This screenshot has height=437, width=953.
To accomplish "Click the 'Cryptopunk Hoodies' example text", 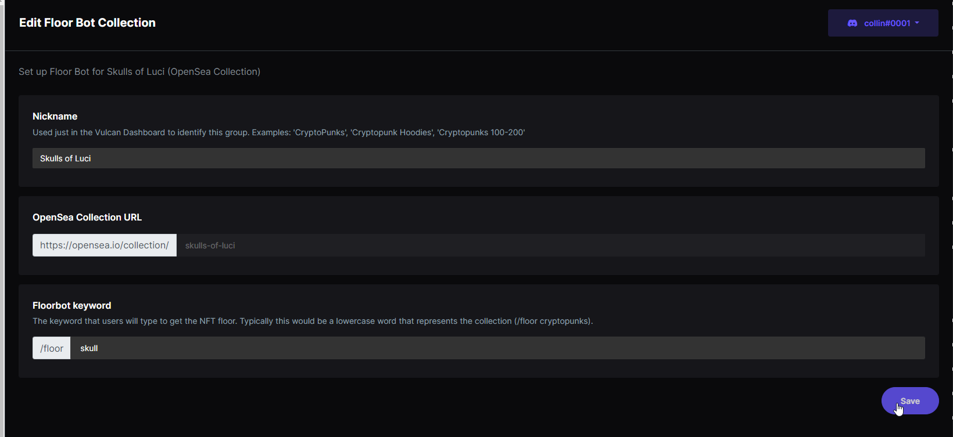I will (393, 132).
